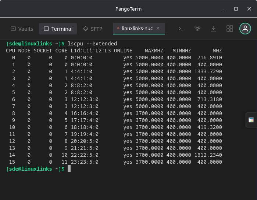
Task: Maximize the PangoTerm window
Action: point(236,9)
